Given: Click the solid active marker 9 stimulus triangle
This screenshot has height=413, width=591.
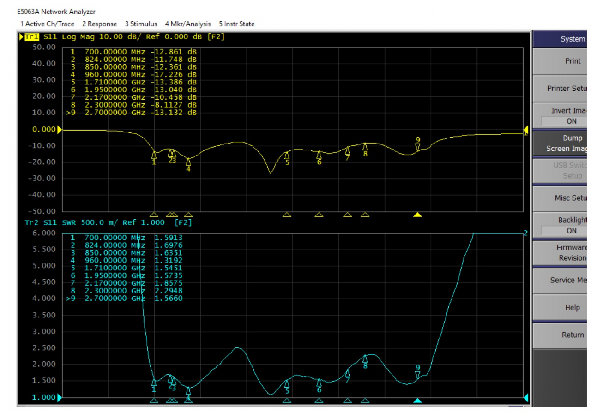Looking at the screenshot, I should 417,215.
